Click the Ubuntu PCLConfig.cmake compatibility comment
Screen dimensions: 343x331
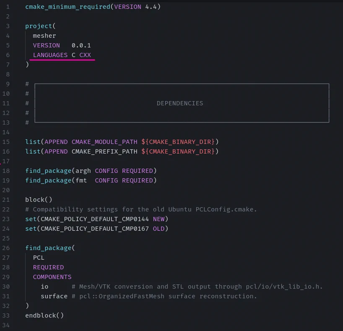[x=141, y=209]
